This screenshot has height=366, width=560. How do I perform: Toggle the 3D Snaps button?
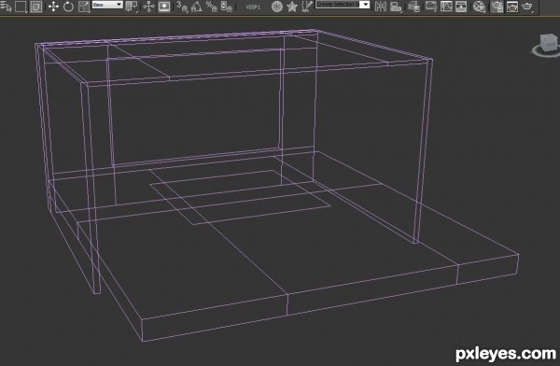coord(182,7)
